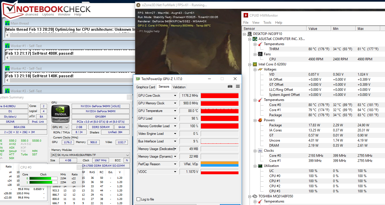
Task: Open the GPU Load sensor dropdown
Action: coord(175,118)
